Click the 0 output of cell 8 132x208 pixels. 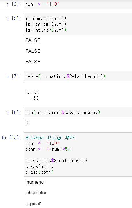pos(27,123)
